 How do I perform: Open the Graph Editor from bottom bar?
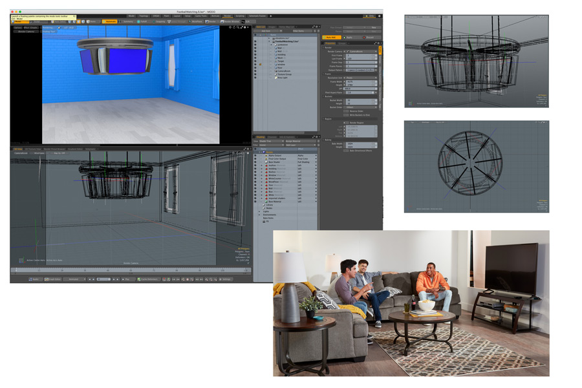53,279
